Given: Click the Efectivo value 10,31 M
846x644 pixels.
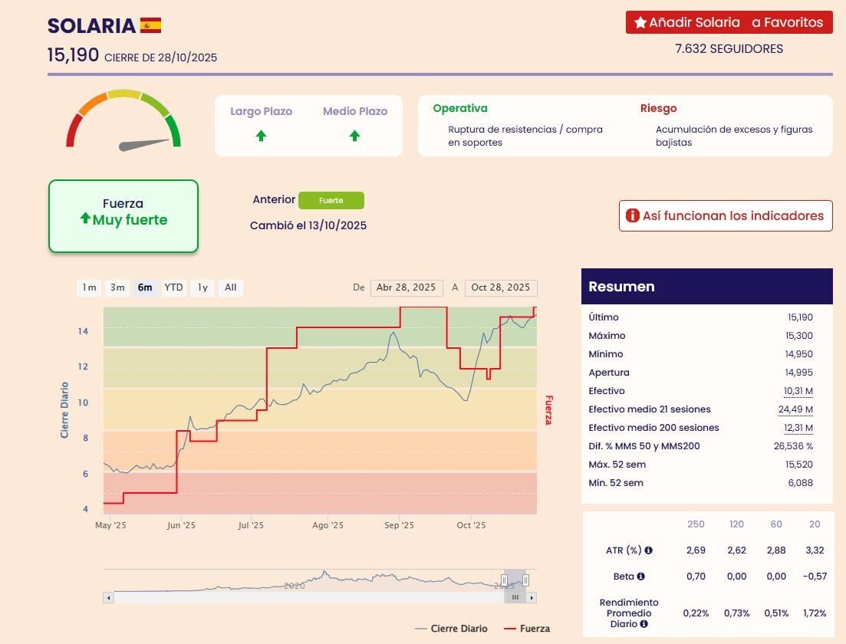Looking at the screenshot, I should point(798,391).
